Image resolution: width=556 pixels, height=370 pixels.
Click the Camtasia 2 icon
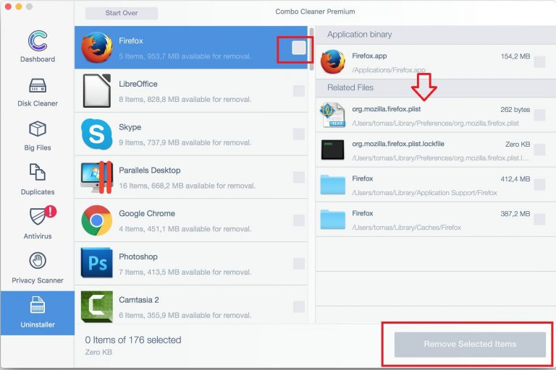97,306
